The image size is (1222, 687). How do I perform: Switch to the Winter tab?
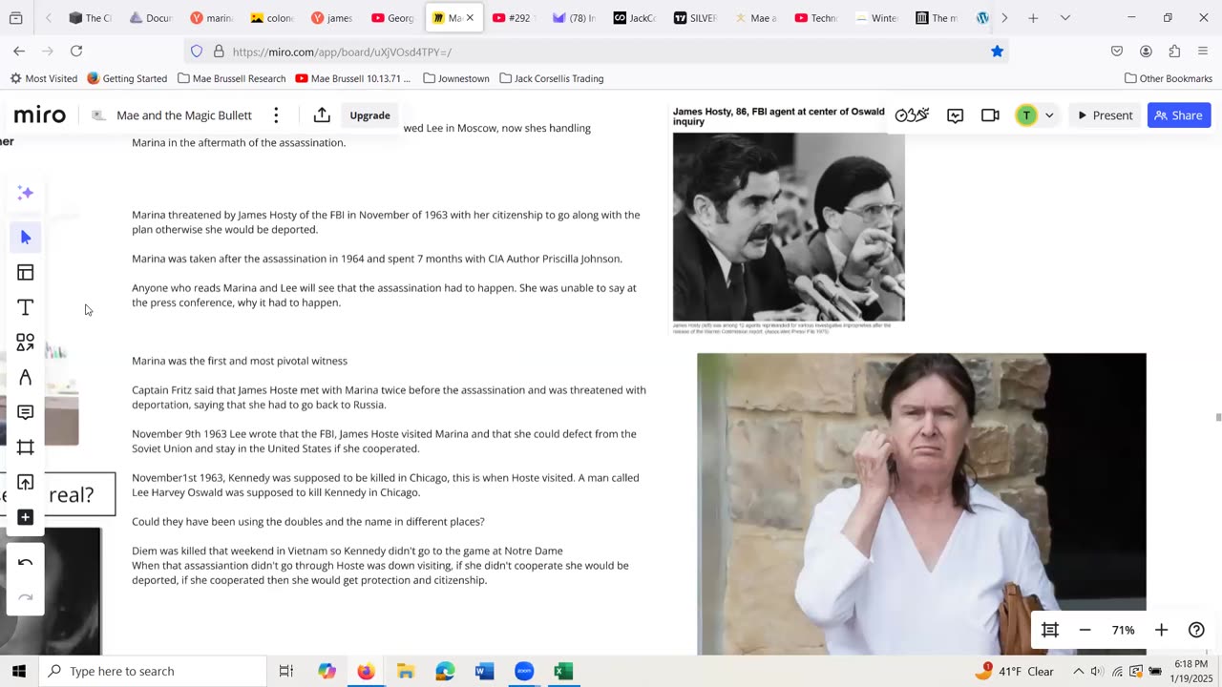pos(875,18)
